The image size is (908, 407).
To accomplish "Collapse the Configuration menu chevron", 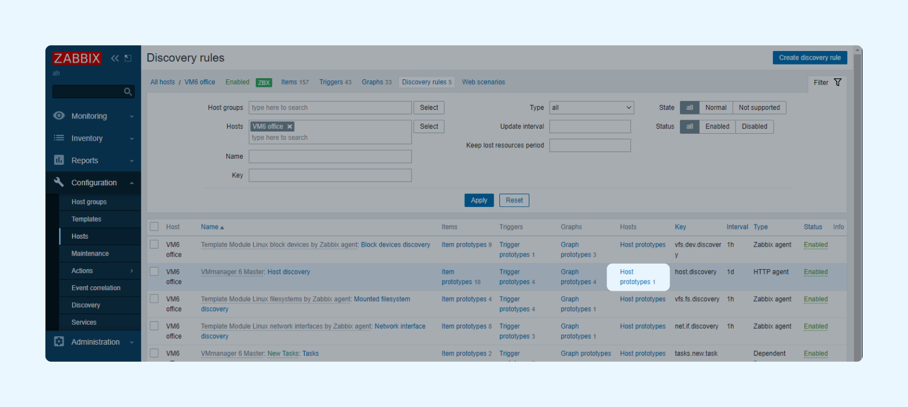I will point(132,183).
